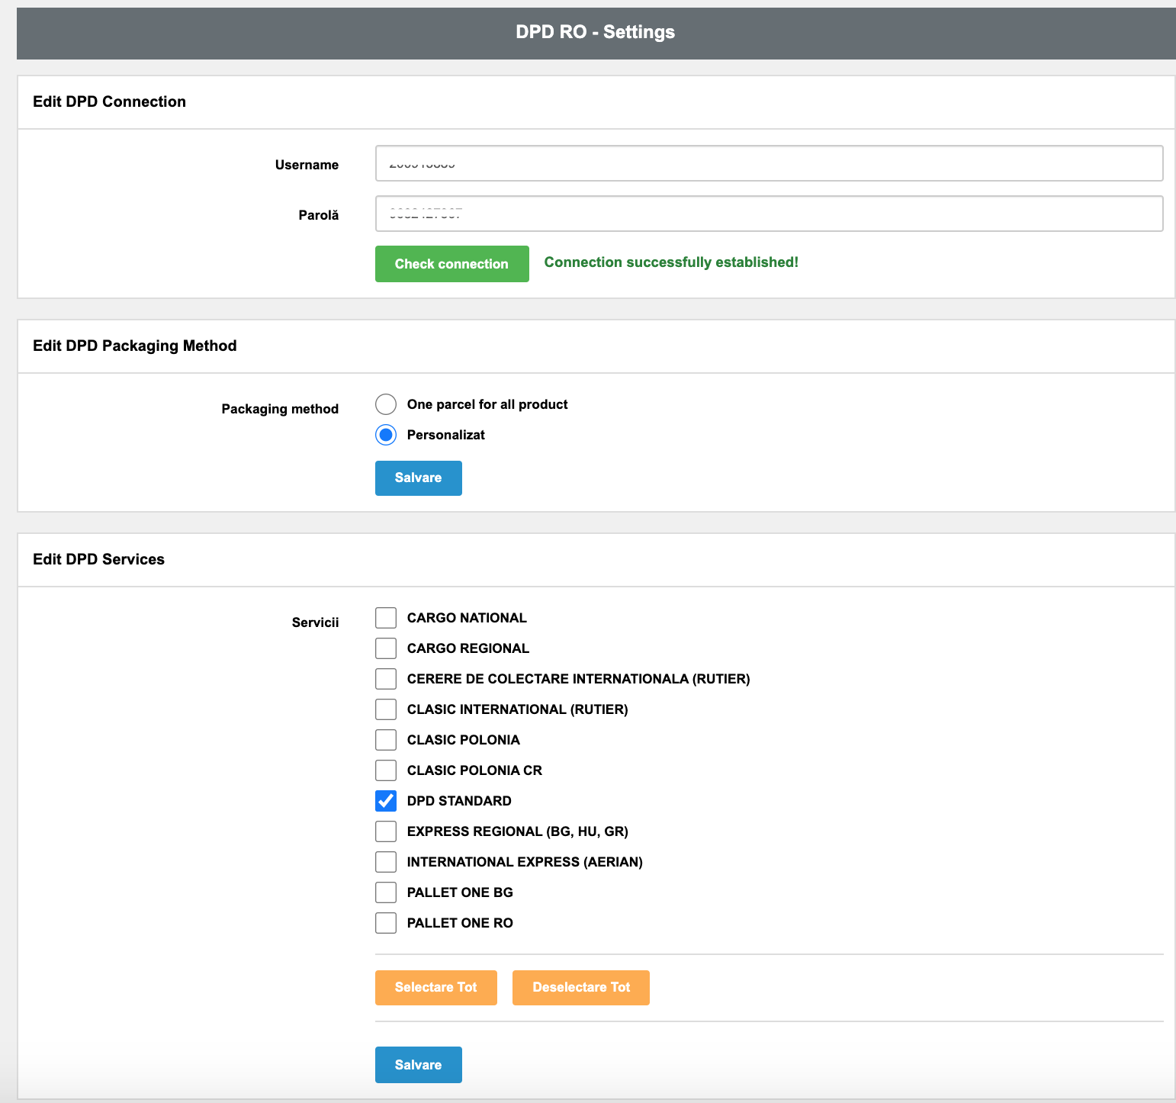Click the DPD RO - Settings title
Viewport: 1176px width, 1103px height.
coord(596,32)
